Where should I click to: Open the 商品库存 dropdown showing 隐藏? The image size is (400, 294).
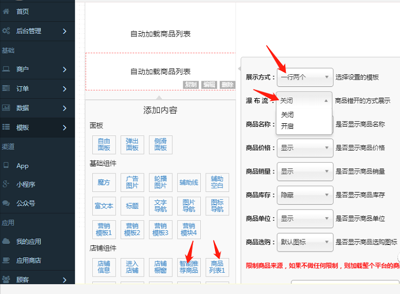point(305,195)
